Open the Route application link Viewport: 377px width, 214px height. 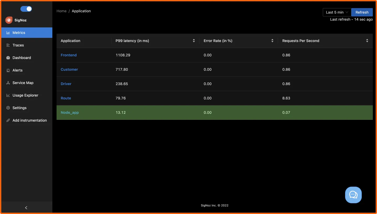[66, 98]
